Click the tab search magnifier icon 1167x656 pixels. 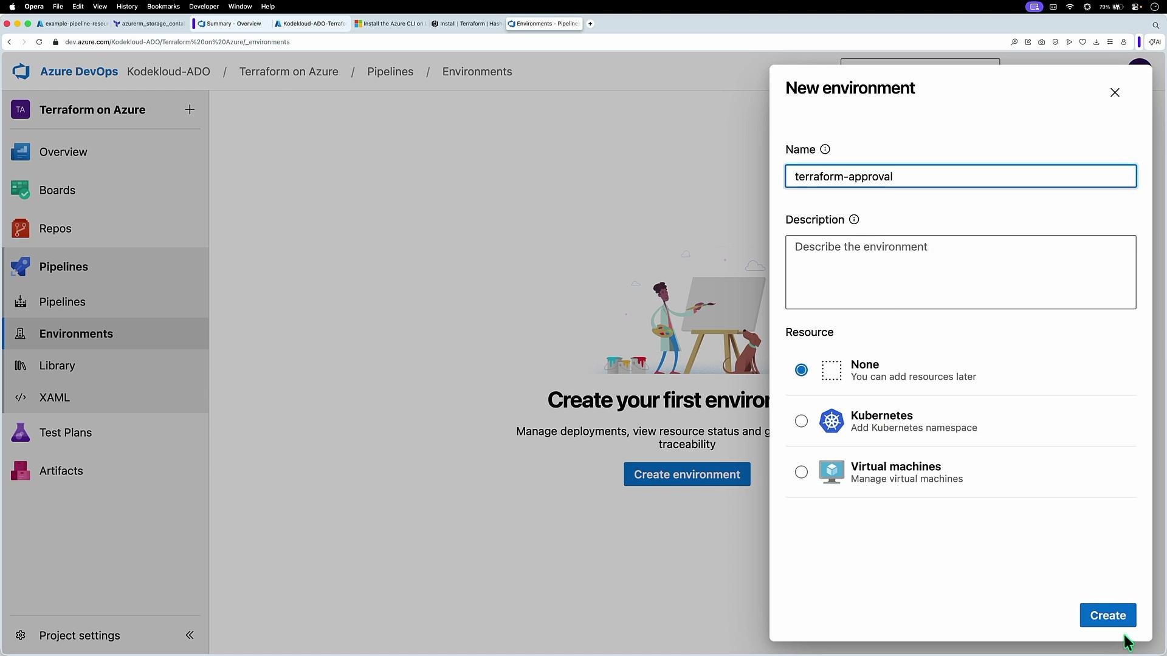pos(1155,25)
